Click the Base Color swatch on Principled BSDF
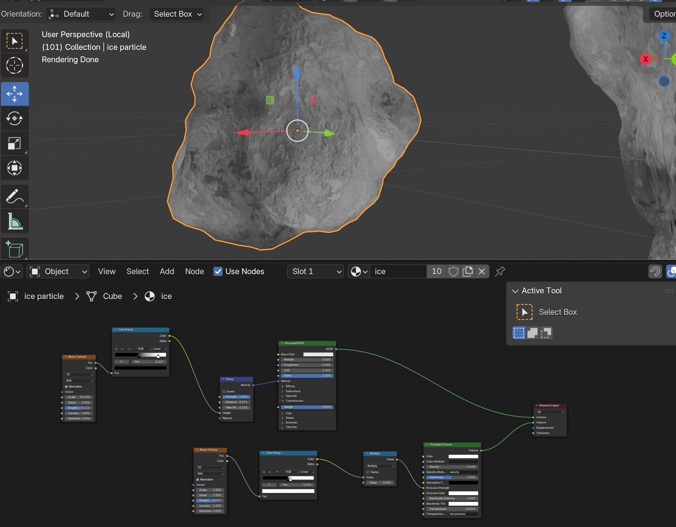Image resolution: width=676 pixels, height=527 pixels. (x=318, y=354)
